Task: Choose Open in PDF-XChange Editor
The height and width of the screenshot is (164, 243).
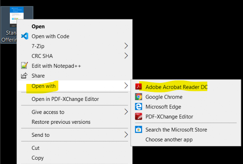Action: 65,99
